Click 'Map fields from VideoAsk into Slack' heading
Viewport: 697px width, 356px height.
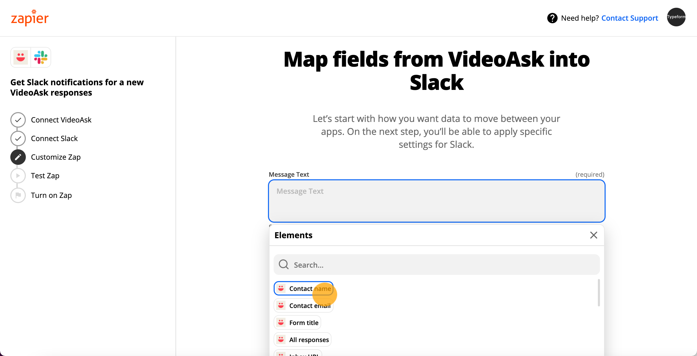coord(437,71)
